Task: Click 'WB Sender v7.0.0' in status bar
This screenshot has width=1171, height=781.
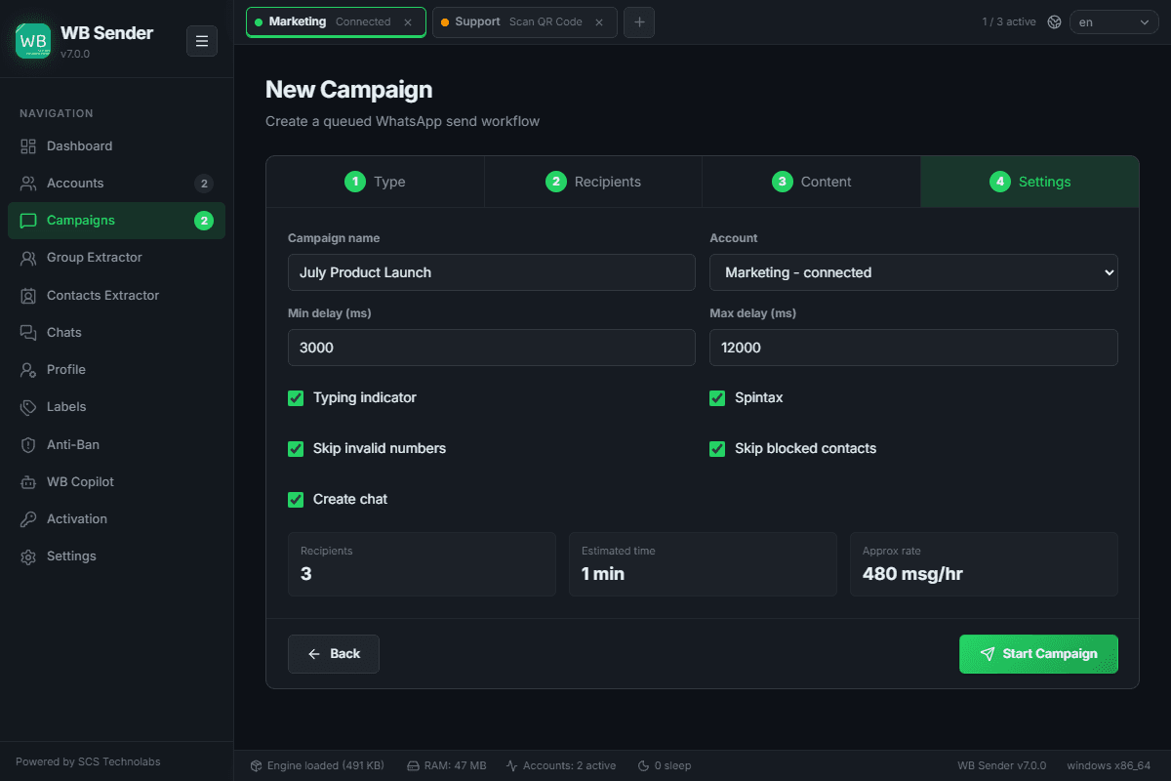Action: pos(1001,765)
